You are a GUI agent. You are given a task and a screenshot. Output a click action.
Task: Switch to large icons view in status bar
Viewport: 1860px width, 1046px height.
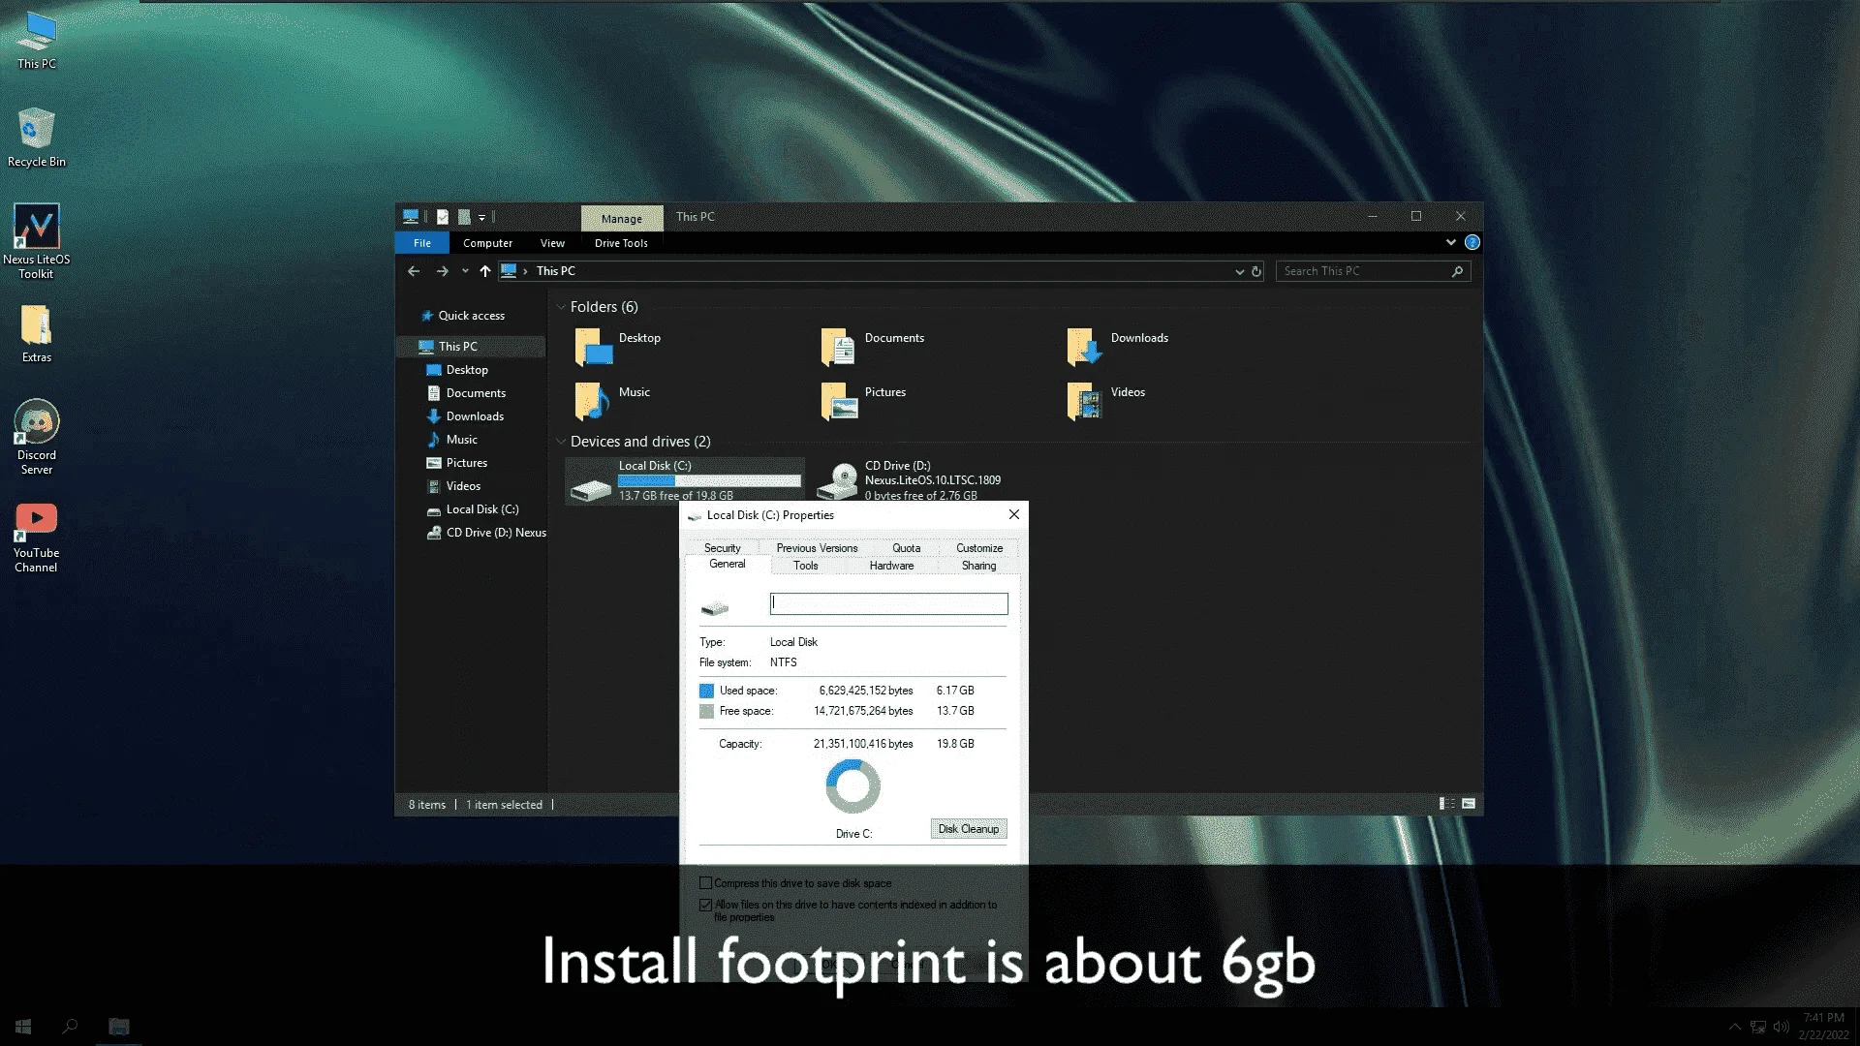pyautogui.click(x=1469, y=804)
